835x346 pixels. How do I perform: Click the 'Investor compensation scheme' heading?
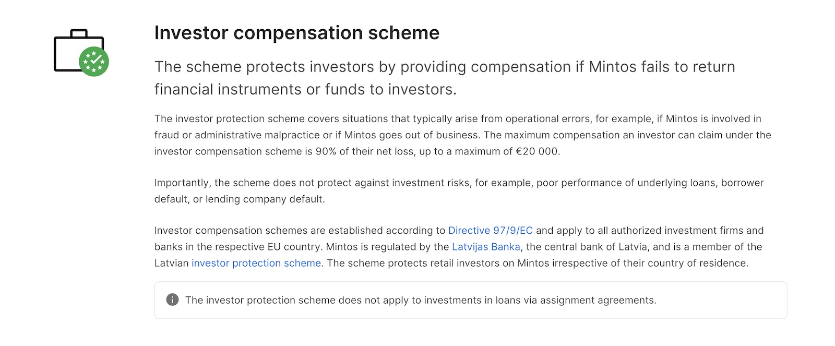tap(296, 33)
